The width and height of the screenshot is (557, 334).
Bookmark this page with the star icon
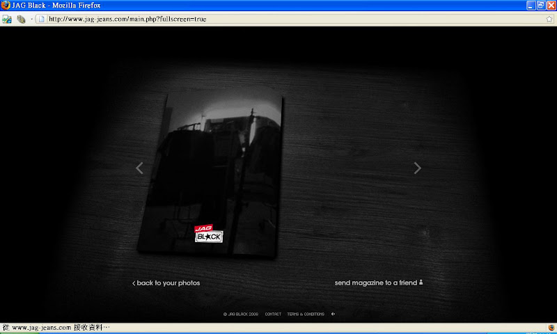tap(549, 19)
